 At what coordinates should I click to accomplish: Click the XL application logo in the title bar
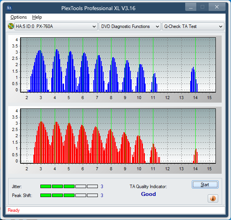coord(9,8)
